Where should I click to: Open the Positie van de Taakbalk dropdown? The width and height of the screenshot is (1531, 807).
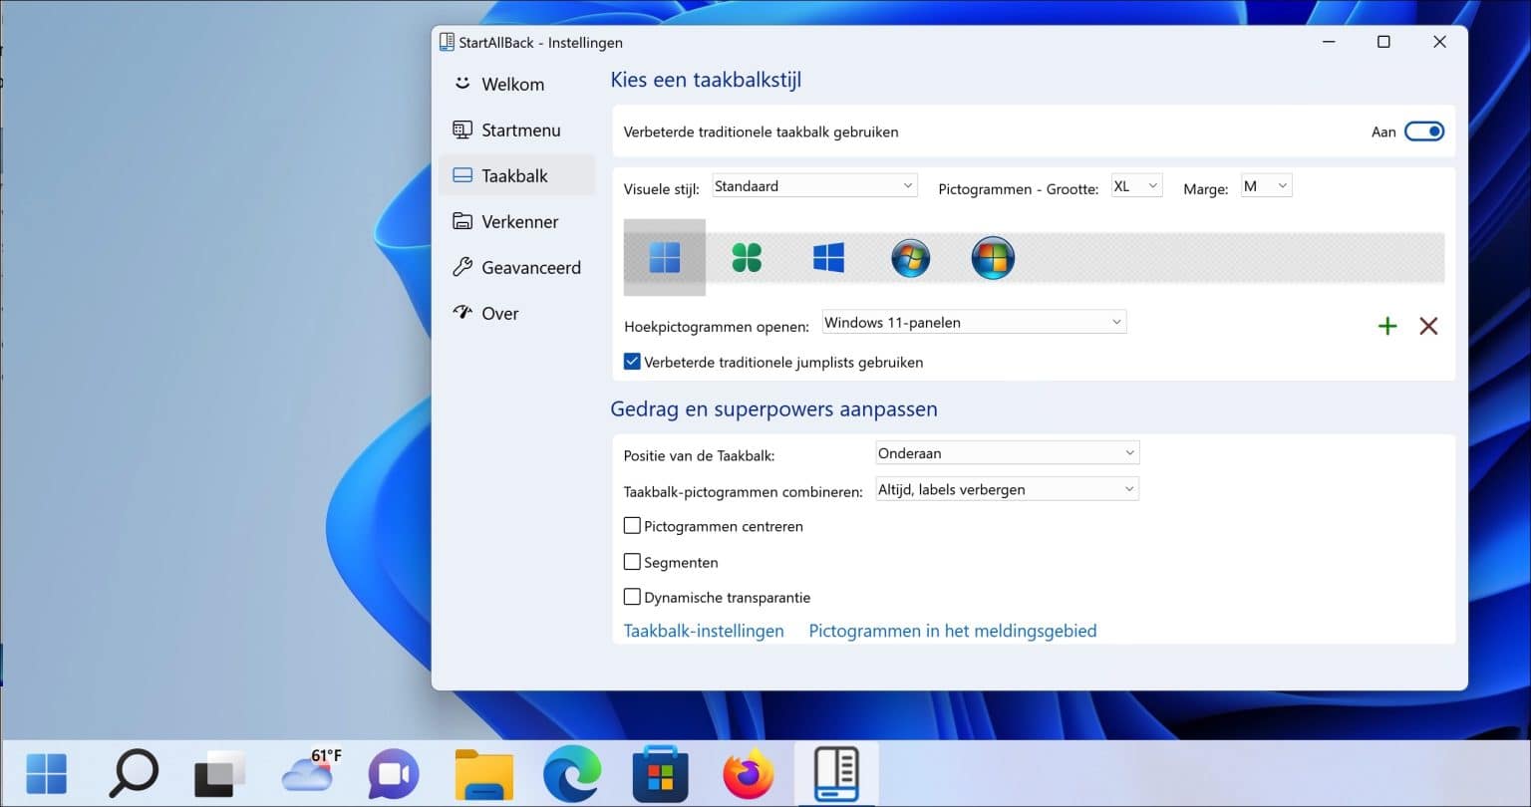[x=1005, y=452]
